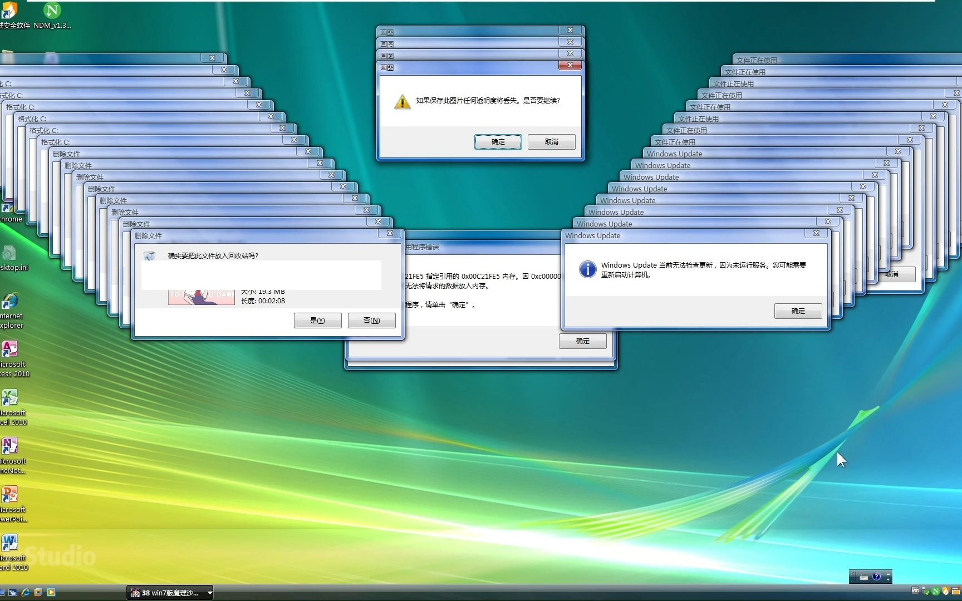Click the Show Desktop quick launch icon

(x=2, y=593)
